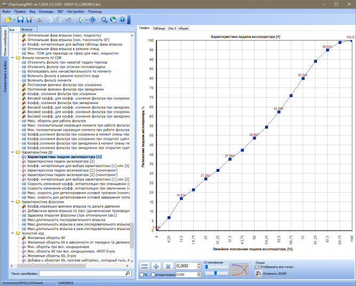Click the blue diamond info icon
Image resolution: width=356 pixels, height=286 pixels.
pyautogui.click(x=93, y=20)
